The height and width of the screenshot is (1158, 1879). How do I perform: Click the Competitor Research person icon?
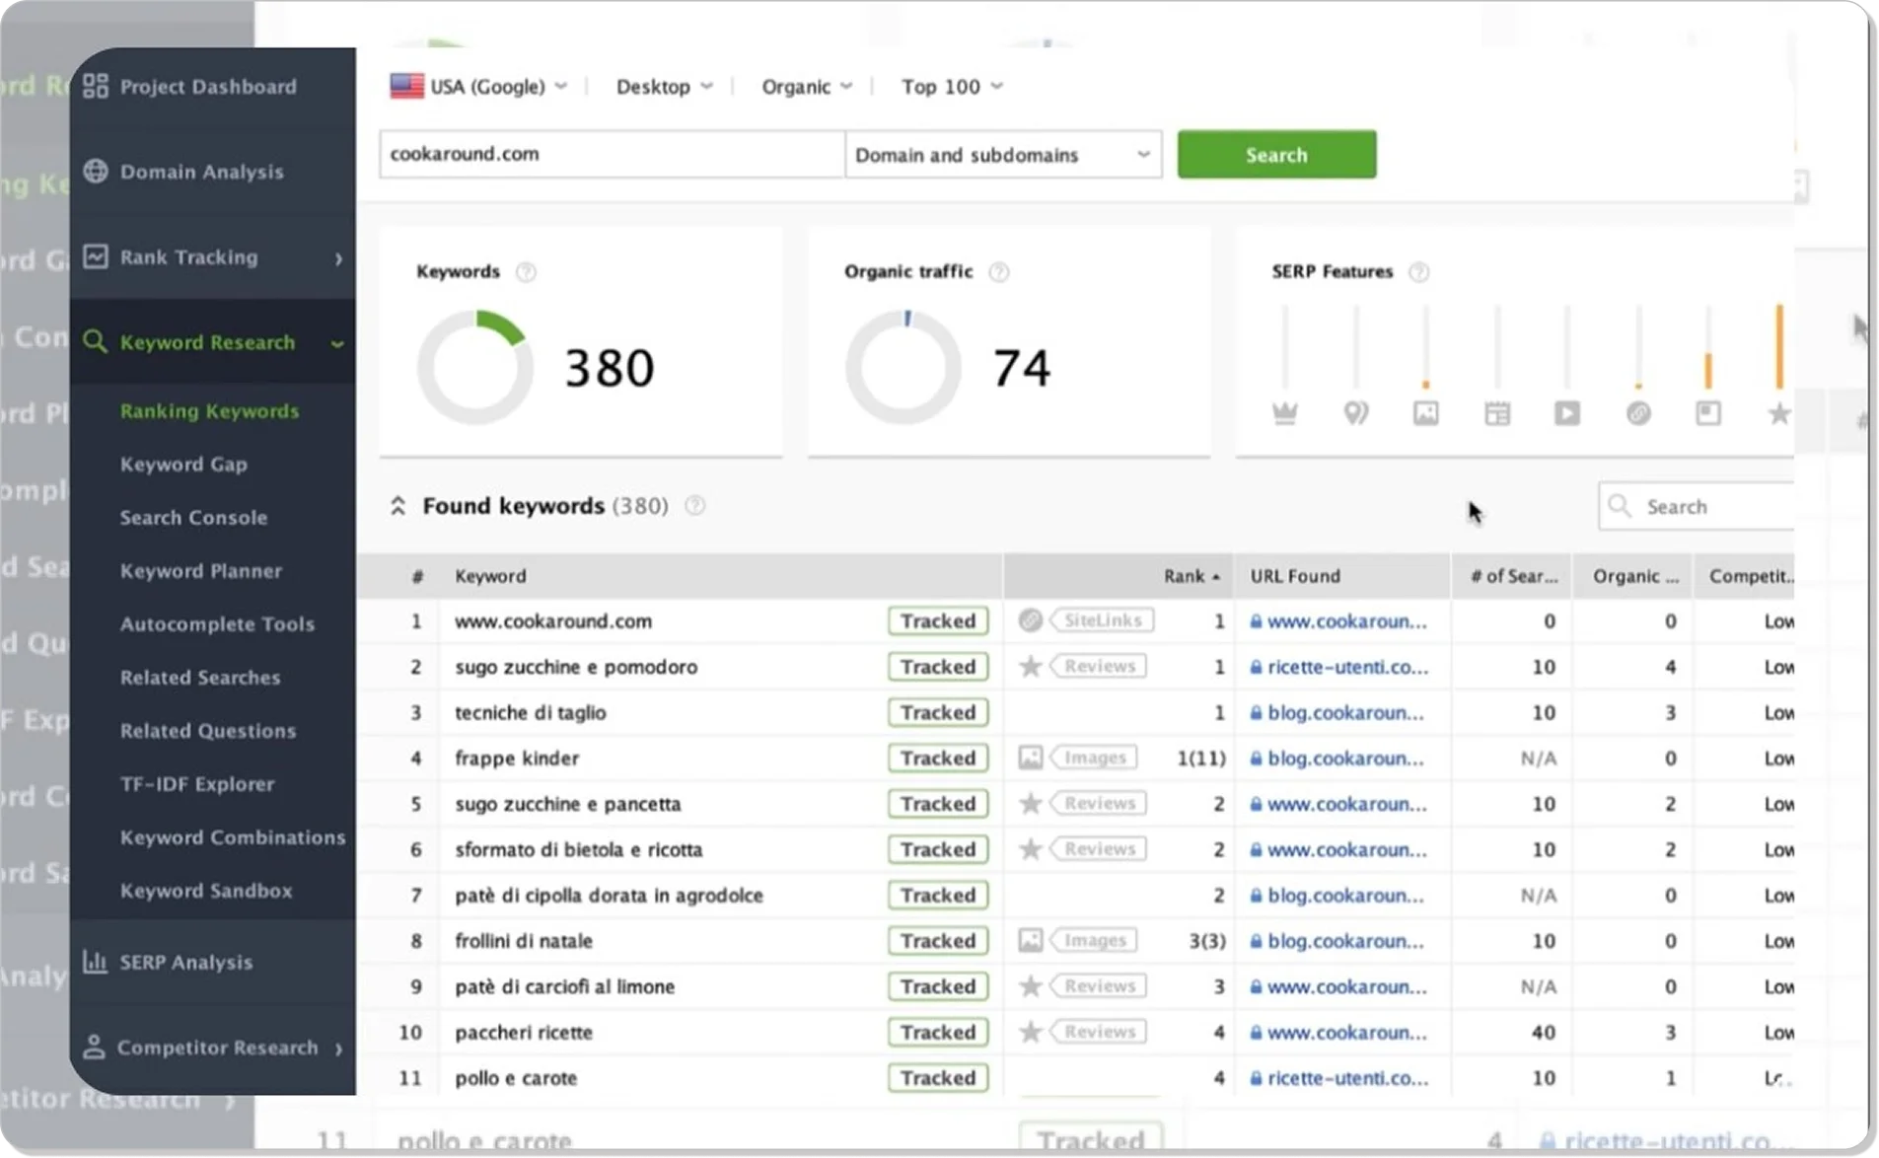click(x=94, y=1048)
